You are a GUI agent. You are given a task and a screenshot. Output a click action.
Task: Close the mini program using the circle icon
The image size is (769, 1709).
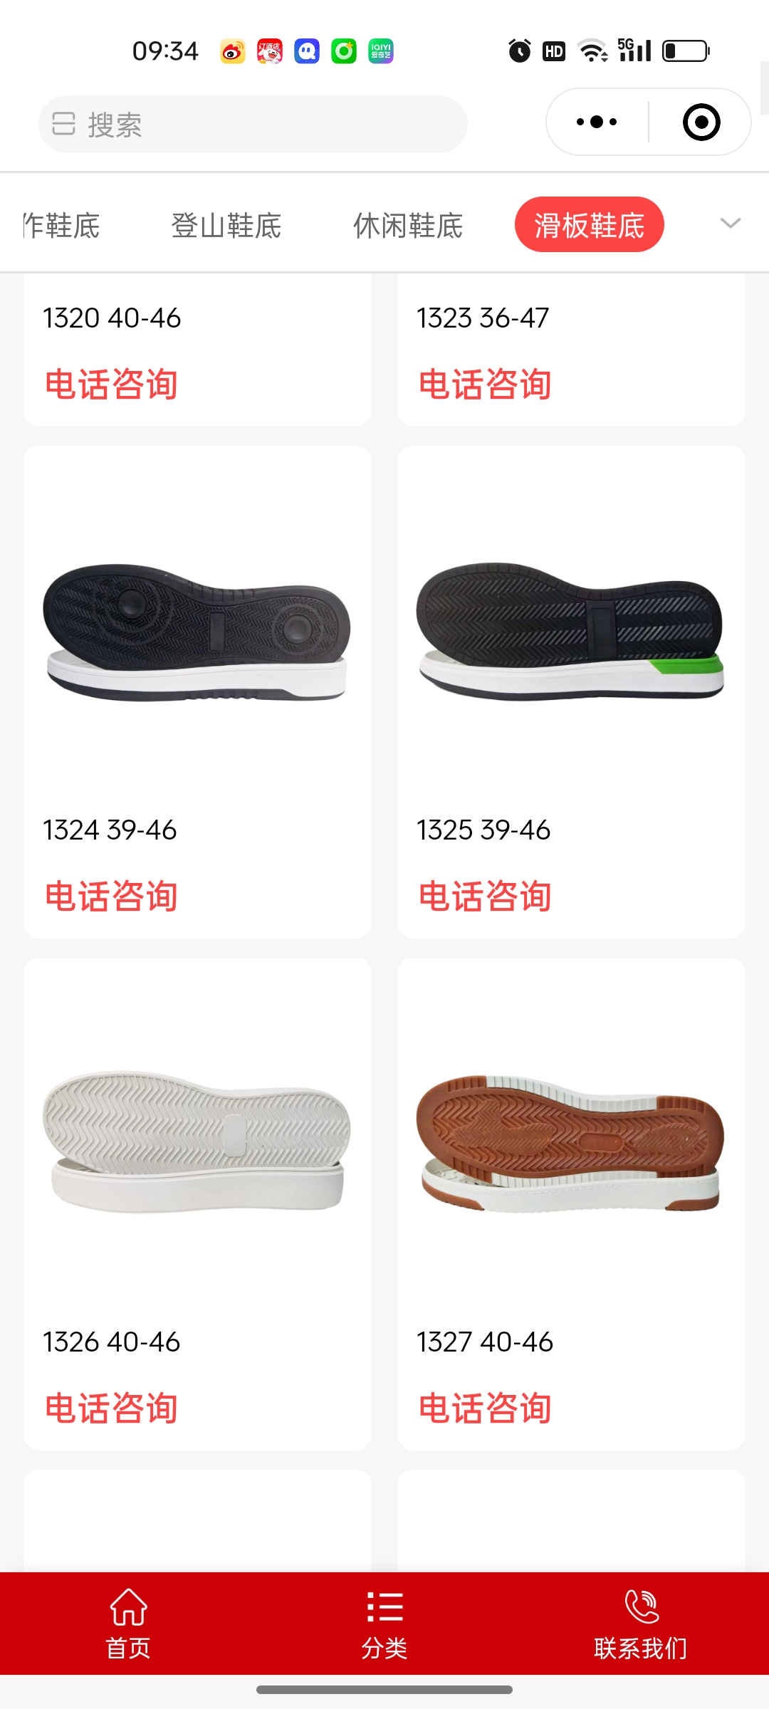pyautogui.click(x=701, y=122)
